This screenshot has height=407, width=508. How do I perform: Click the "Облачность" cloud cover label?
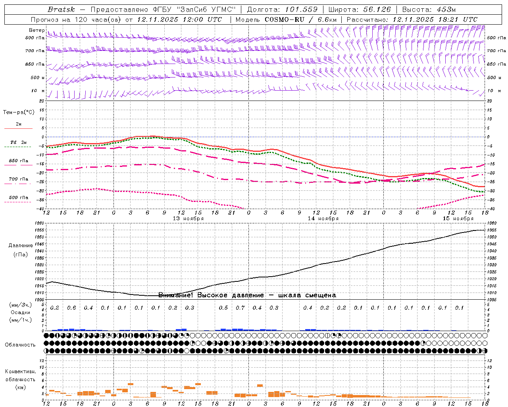coord(20,345)
